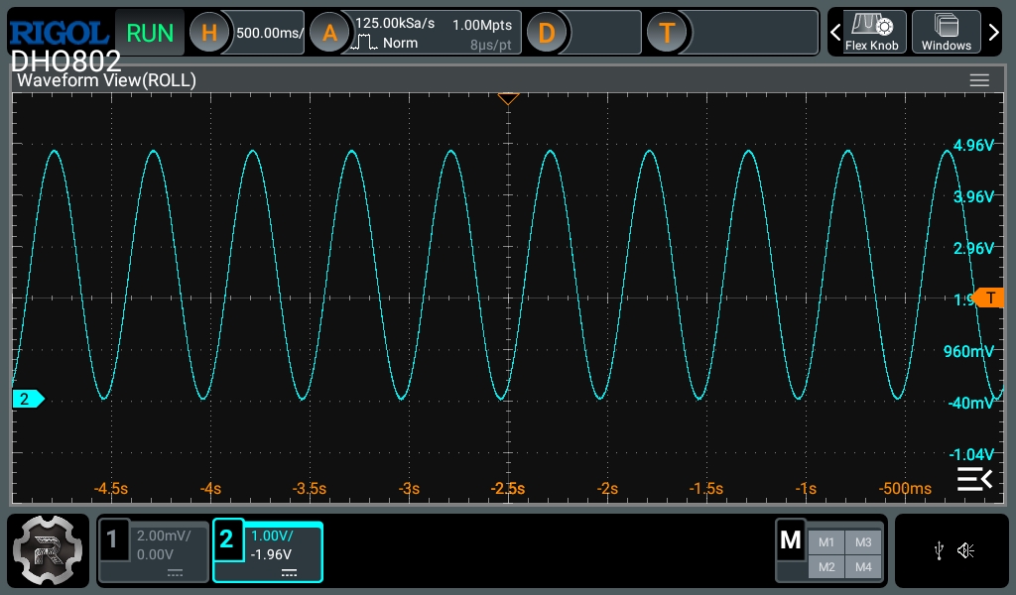Image resolution: width=1016 pixels, height=595 pixels.
Task: Click the -1s time axis label
Action: pyautogui.click(x=806, y=488)
